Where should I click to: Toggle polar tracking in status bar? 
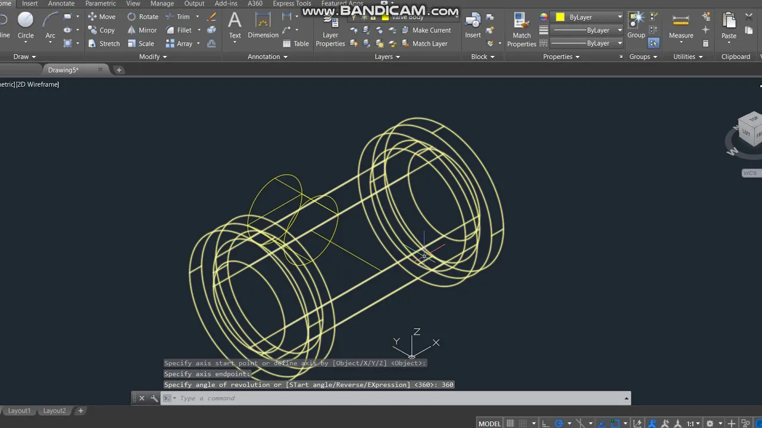pyautogui.click(x=559, y=424)
